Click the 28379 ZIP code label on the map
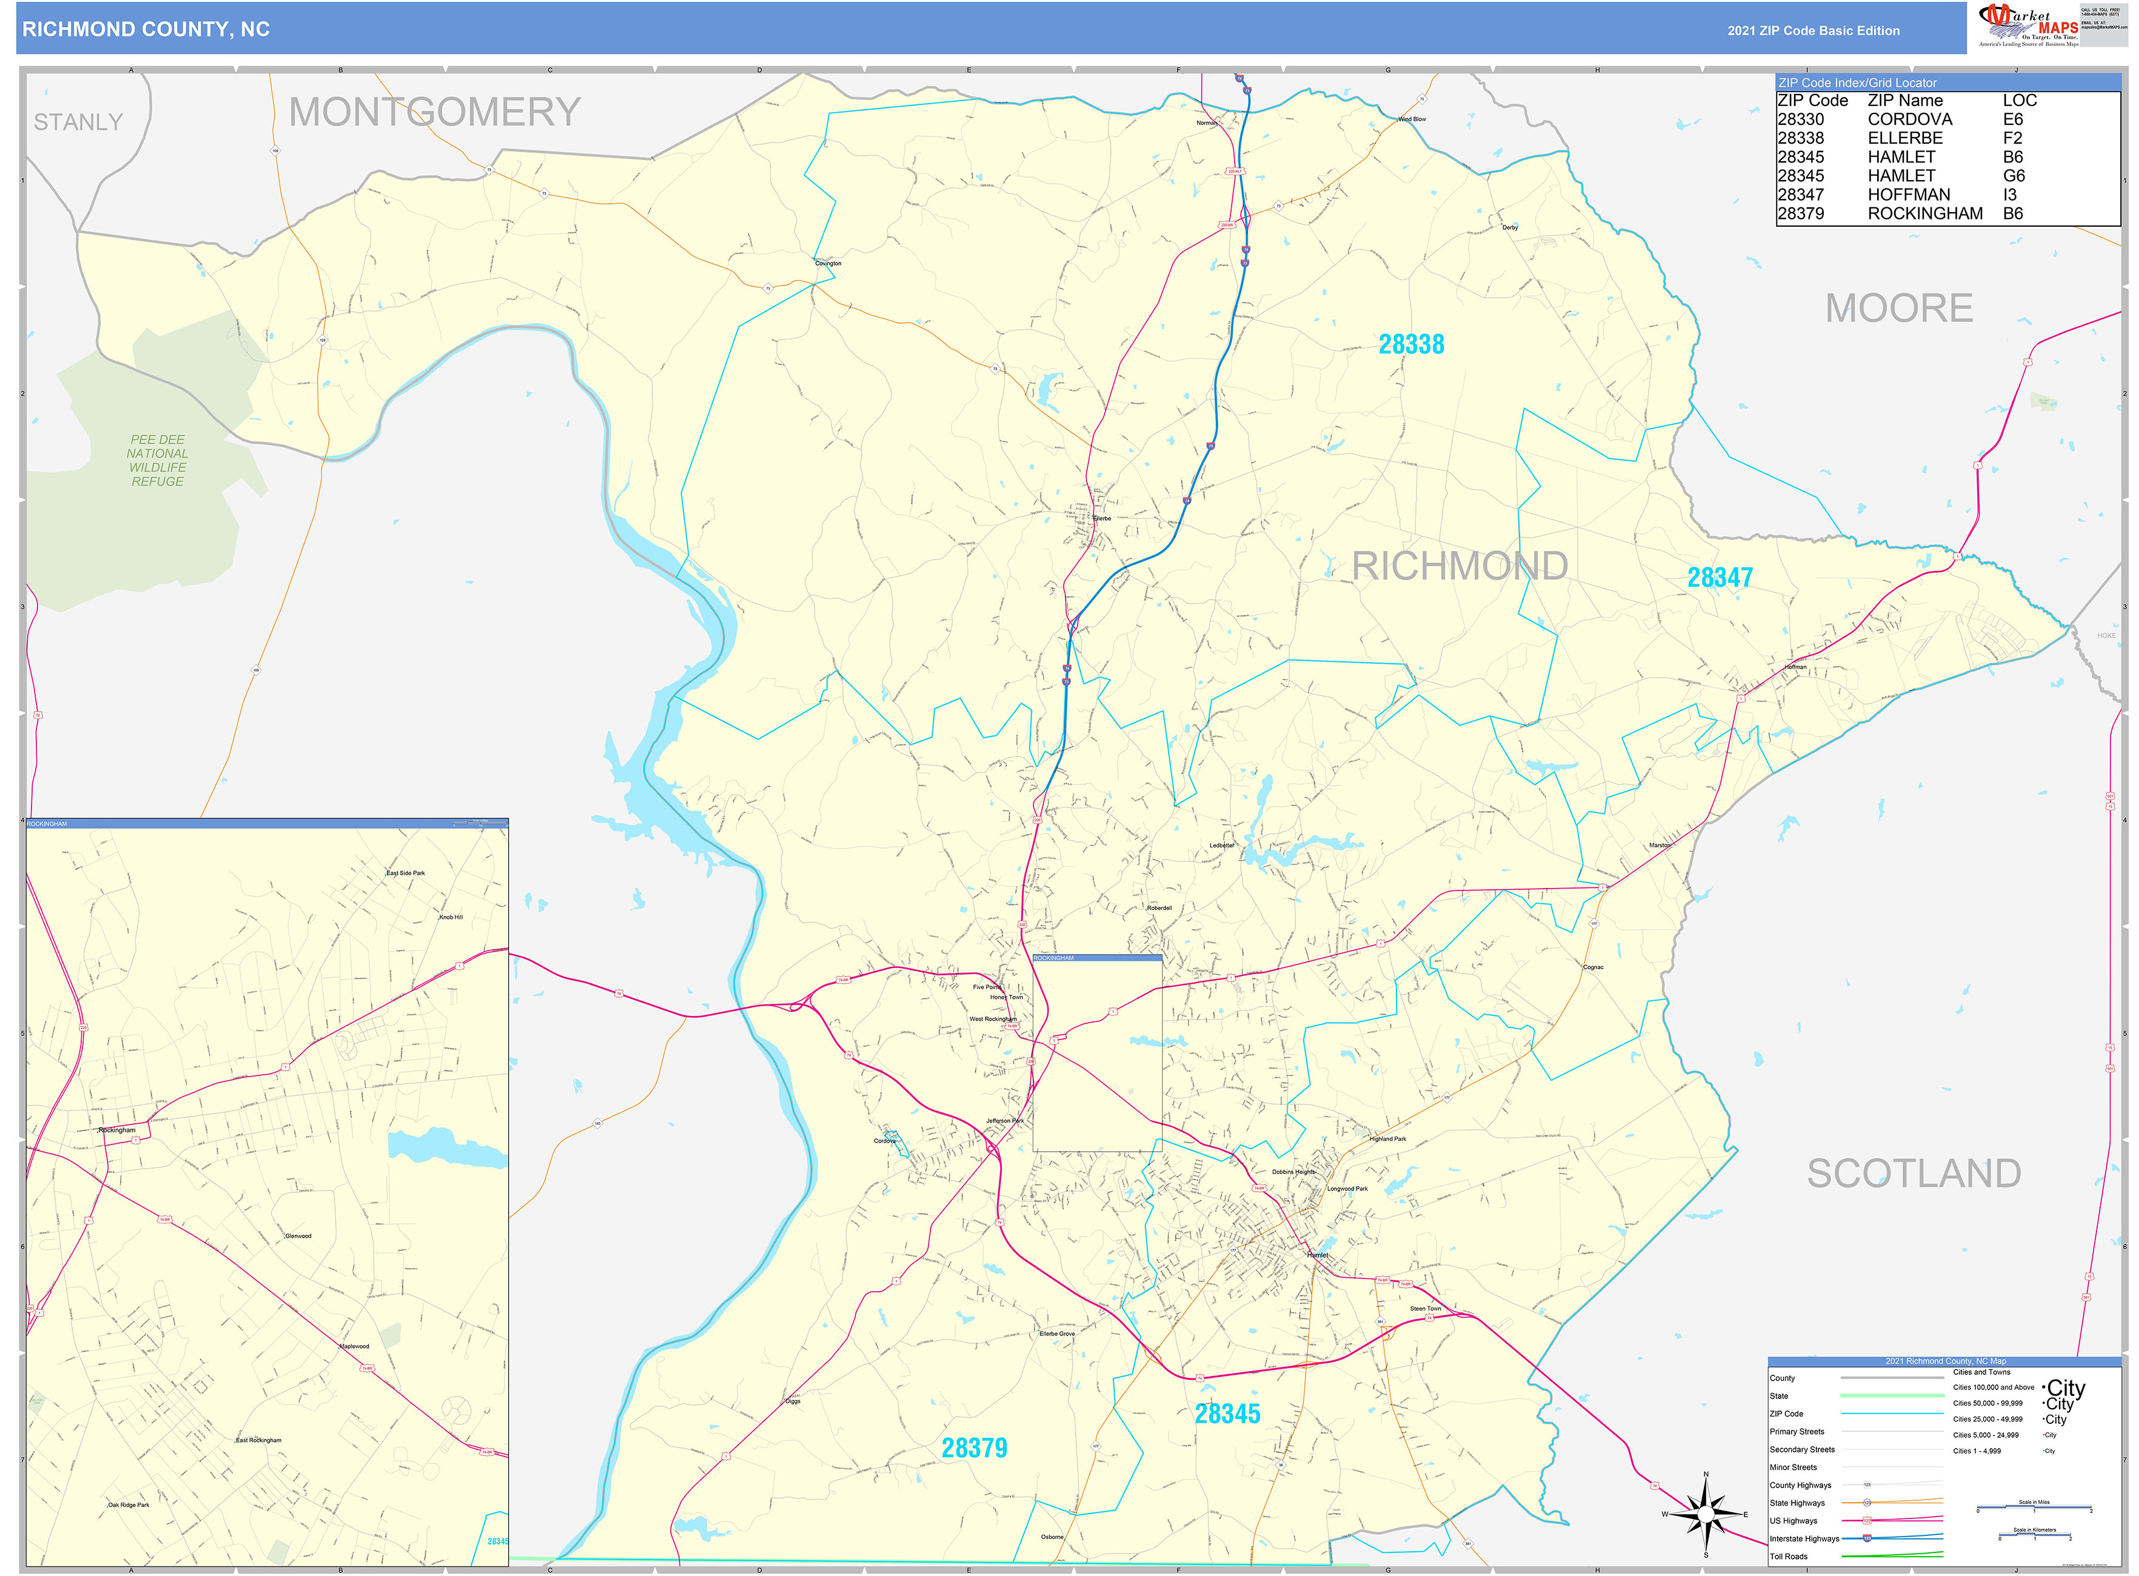The height and width of the screenshot is (1576, 2139). 974,1448
